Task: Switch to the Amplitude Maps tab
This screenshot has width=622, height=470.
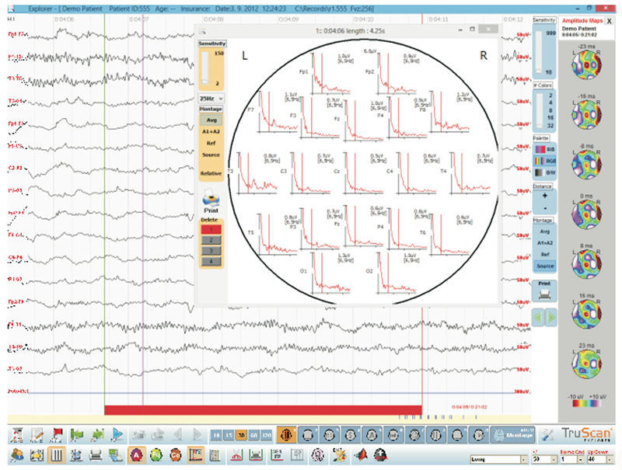Action: click(582, 23)
